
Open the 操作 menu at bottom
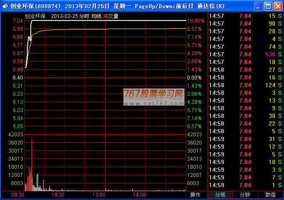pos(195,194)
